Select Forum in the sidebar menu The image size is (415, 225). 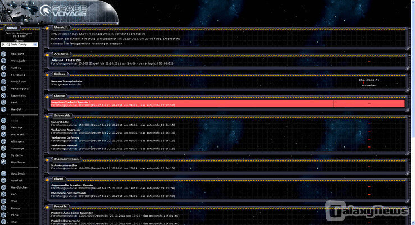click(15, 208)
